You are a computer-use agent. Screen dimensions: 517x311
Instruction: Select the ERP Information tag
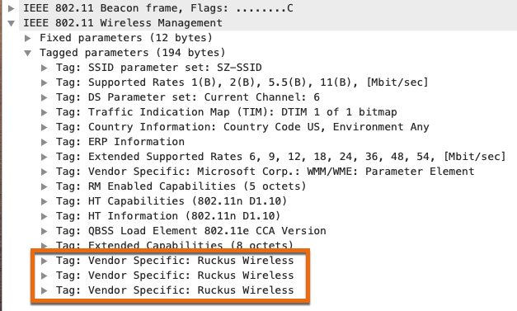point(120,142)
